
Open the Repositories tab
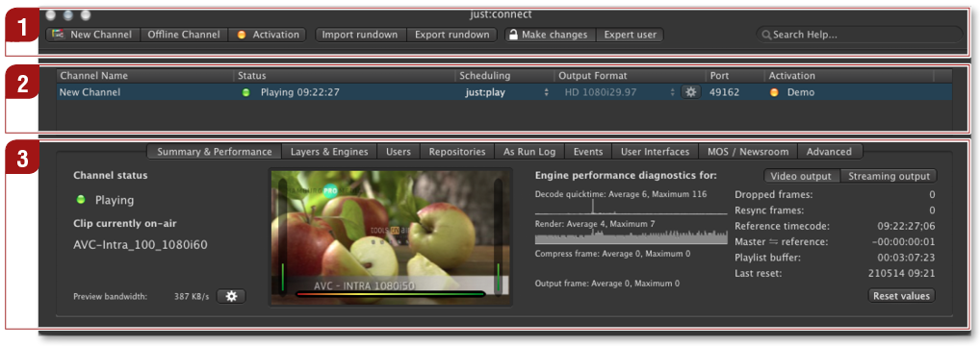tap(457, 152)
